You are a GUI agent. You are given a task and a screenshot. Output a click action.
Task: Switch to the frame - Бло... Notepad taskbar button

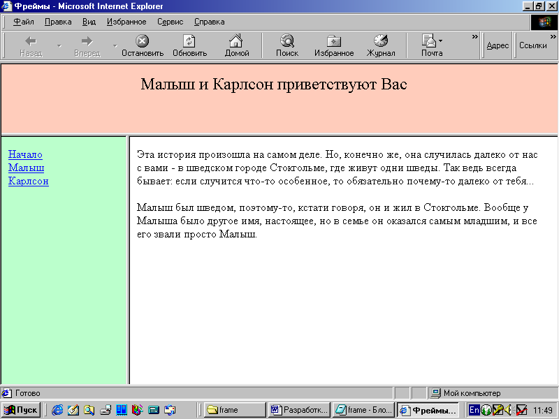[x=363, y=410]
